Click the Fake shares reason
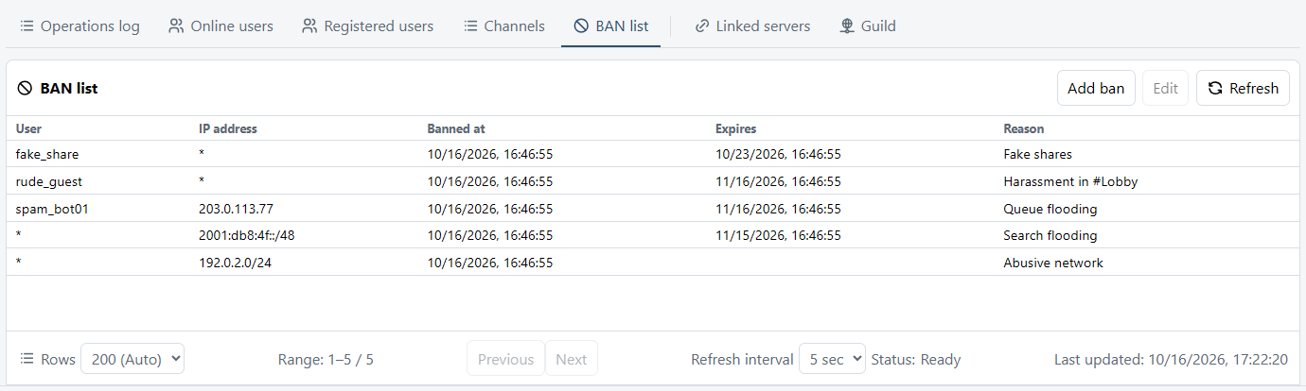The height and width of the screenshot is (391, 1306). click(x=1037, y=154)
